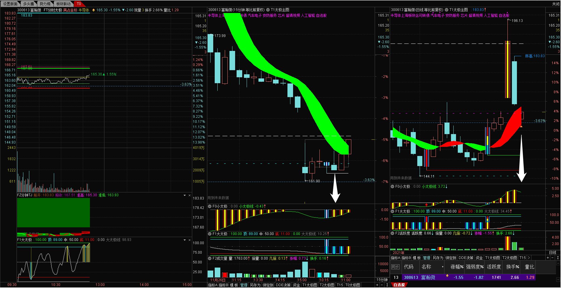Click the yellow marker icon beside 165.30 in header
The height and width of the screenshot is (288, 561).
tap(94, 10)
